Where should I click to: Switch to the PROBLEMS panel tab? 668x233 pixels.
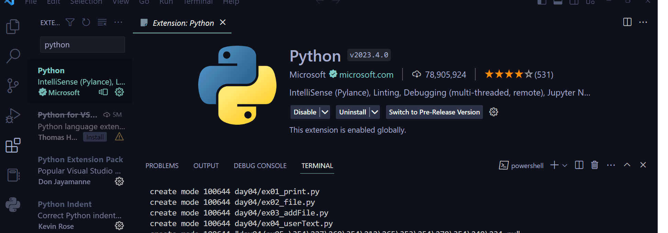[x=162, y=166]
